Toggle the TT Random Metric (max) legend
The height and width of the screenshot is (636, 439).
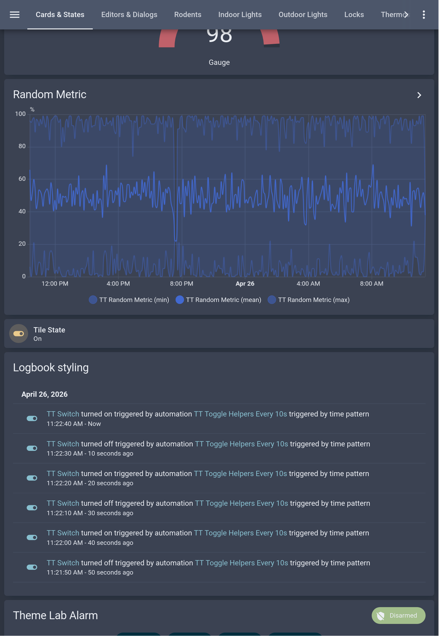coord(309,300)
